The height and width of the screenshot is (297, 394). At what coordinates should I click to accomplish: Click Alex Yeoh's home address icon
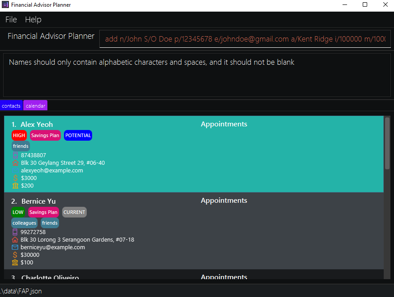(15, 163)
